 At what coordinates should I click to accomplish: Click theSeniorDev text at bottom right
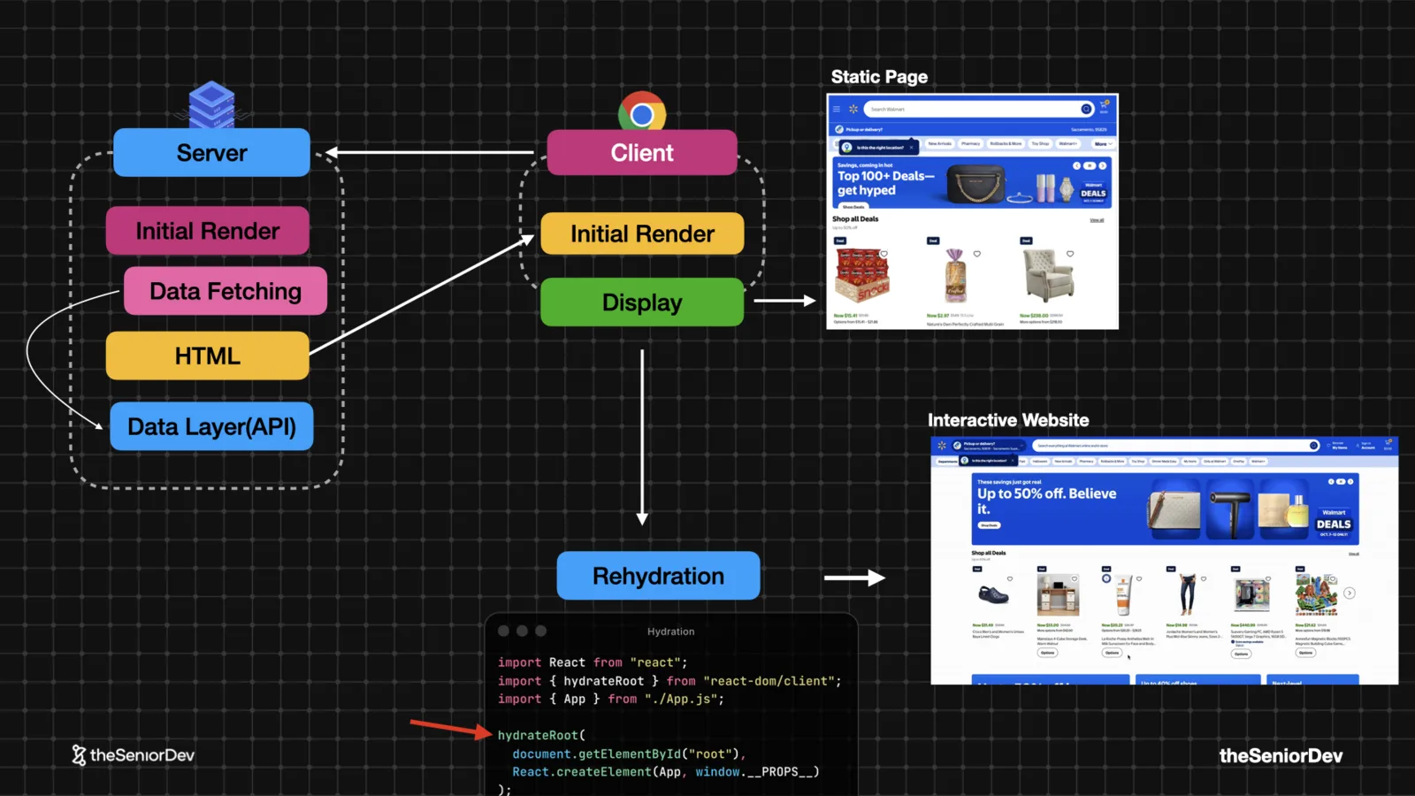point(1281,755)
